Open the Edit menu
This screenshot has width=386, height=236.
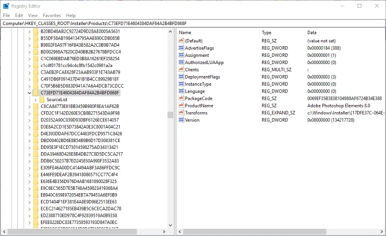point(19,15)
